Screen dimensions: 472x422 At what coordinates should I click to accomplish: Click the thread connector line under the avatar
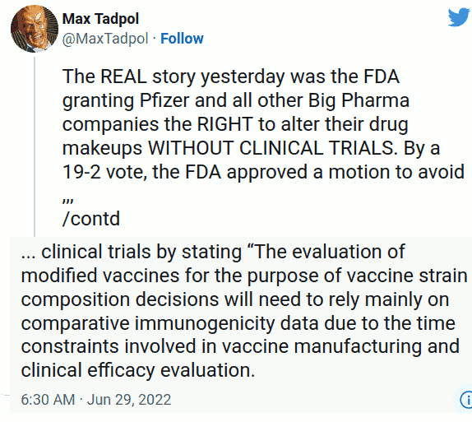pyautogui.click(x=35, y=146)
